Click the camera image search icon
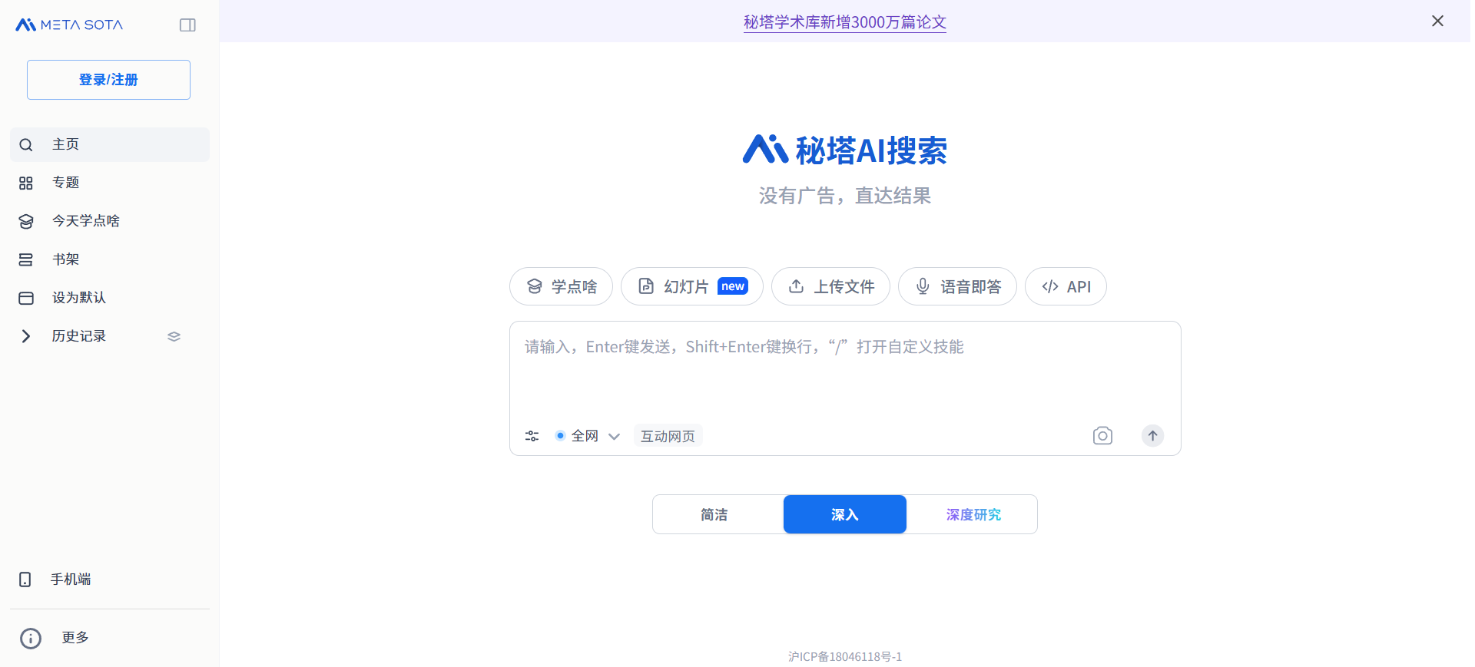 (1102, 436)
